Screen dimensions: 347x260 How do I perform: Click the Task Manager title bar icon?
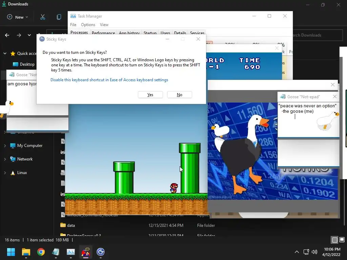tap(73, 16)
